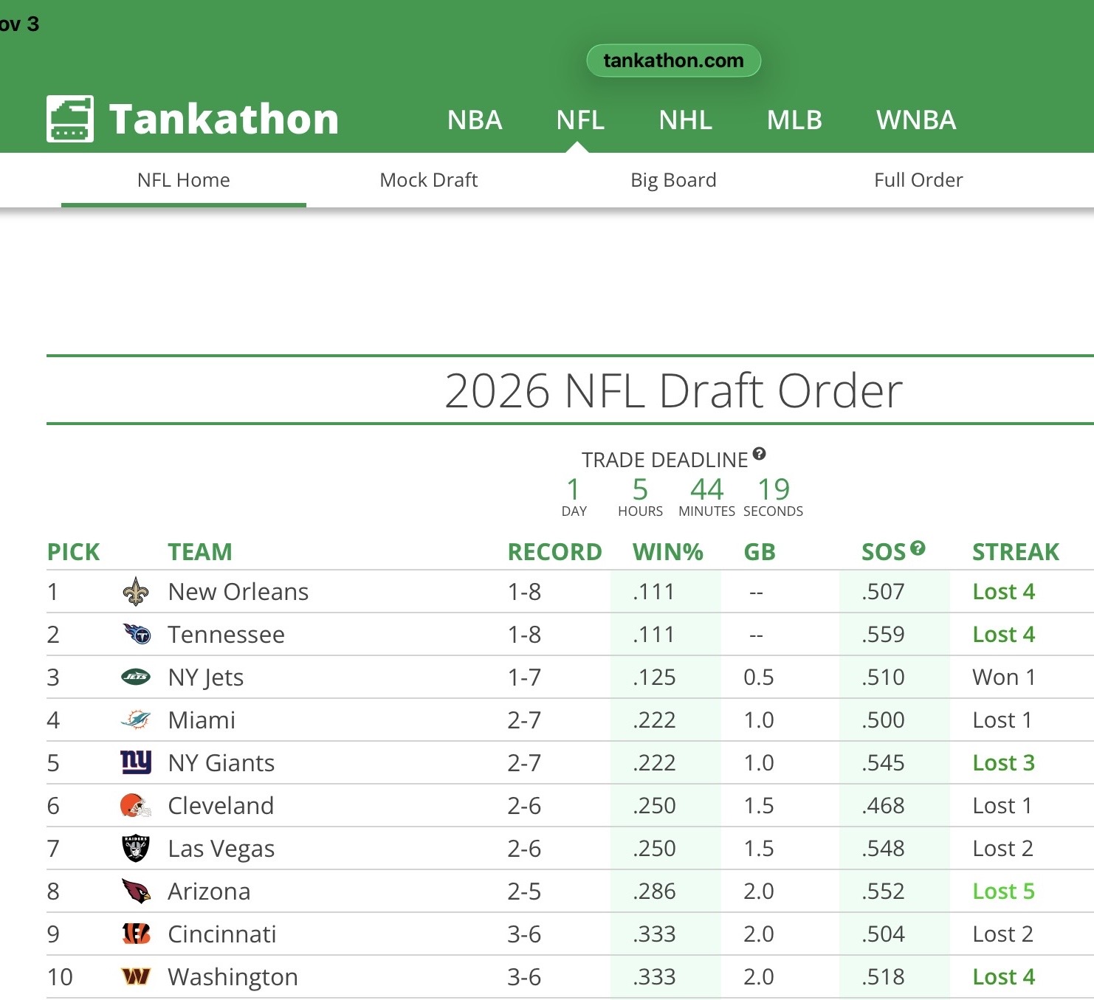This screenshot has height=1000, width=1094.
Task: Click the Tankathon logo icon
Action: click(x=70, y=119)
